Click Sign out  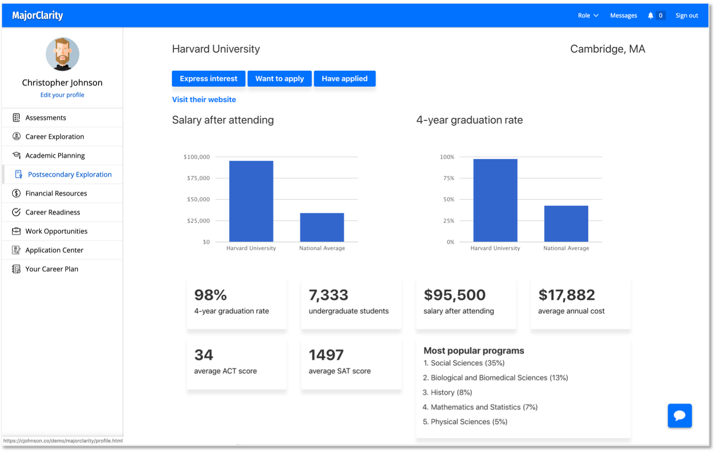[687, 16]
